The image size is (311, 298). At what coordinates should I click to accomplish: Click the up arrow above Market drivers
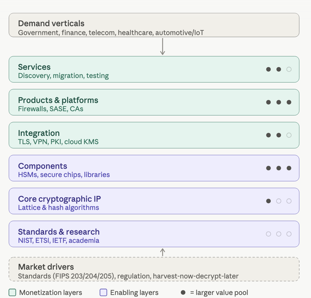tap(163, 252)
